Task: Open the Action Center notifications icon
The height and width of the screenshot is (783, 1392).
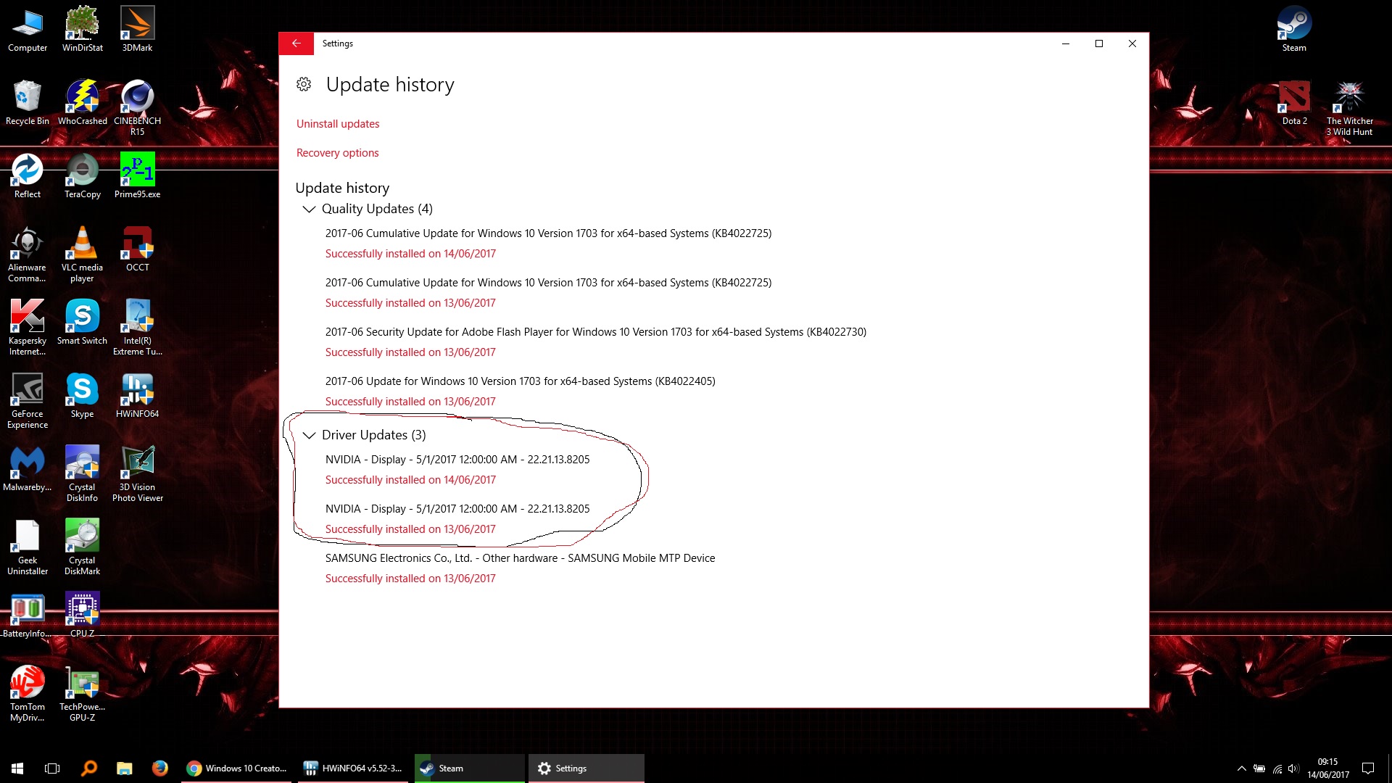Action: click(1368, 768)
